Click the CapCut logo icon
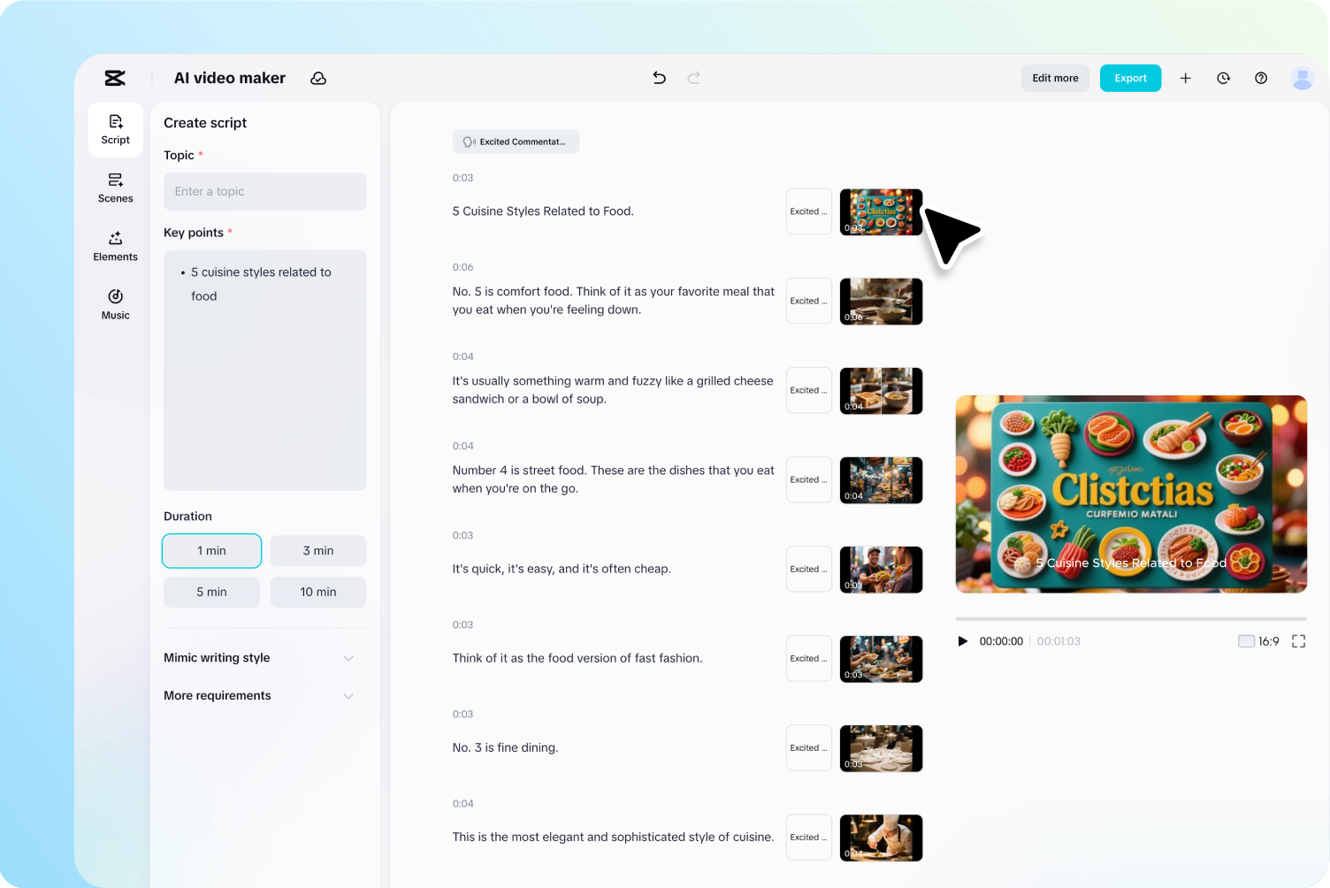Screen dimensions: 1330x888 pyautogui.click(x=115, y=78)
